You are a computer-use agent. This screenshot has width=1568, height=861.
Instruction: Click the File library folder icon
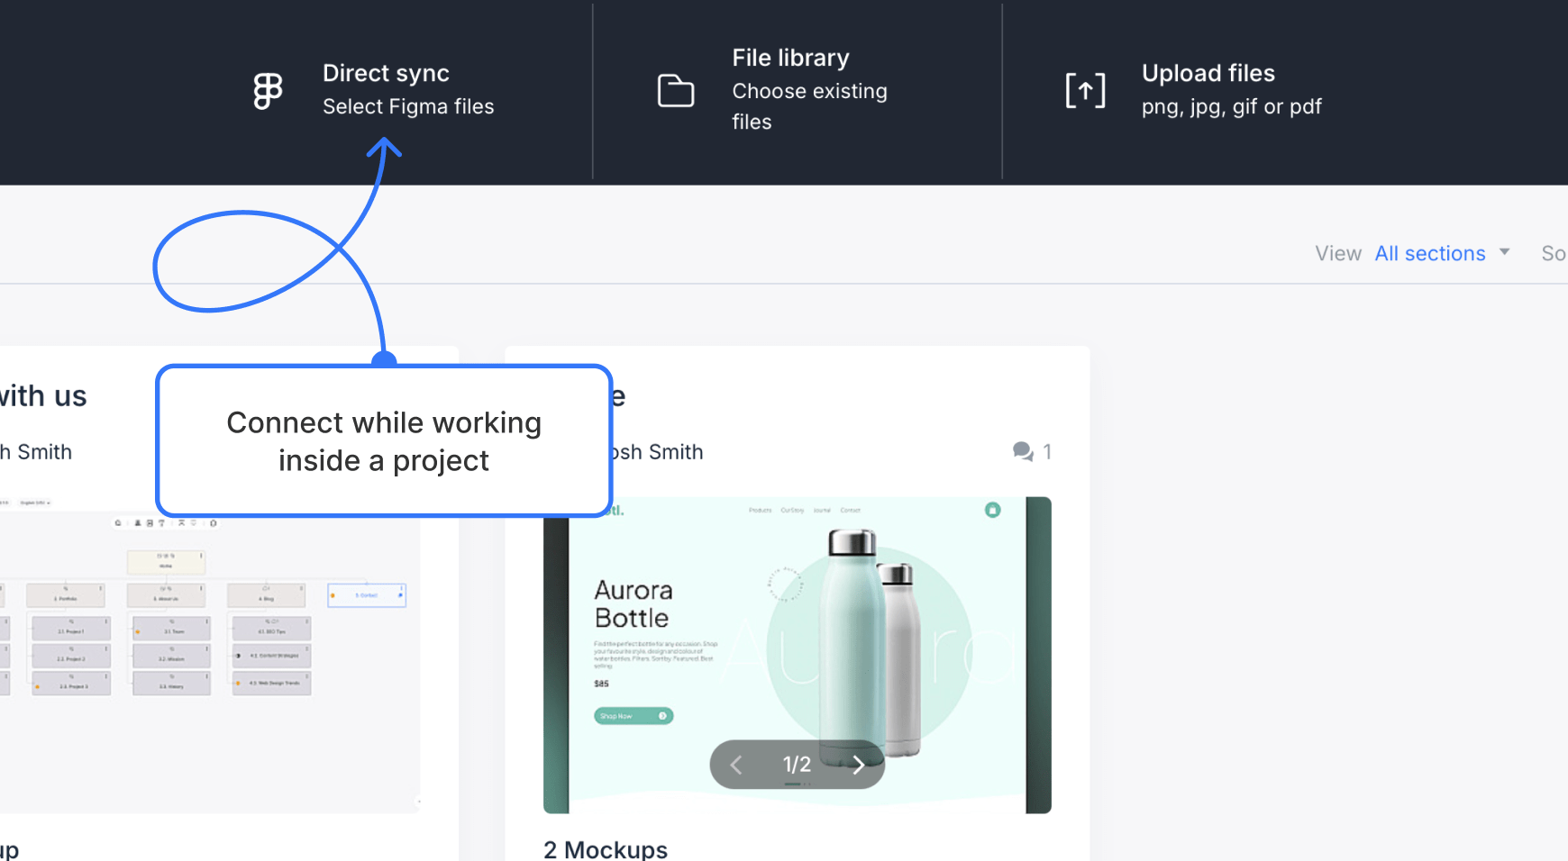pyautogui.click(x=677, y=90)
